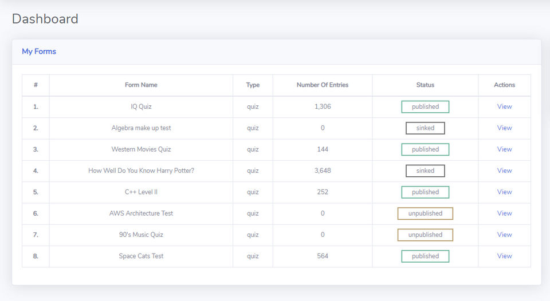Click the AWS Architecture Test name
This screenshot has height=301, width=550.
141,213
